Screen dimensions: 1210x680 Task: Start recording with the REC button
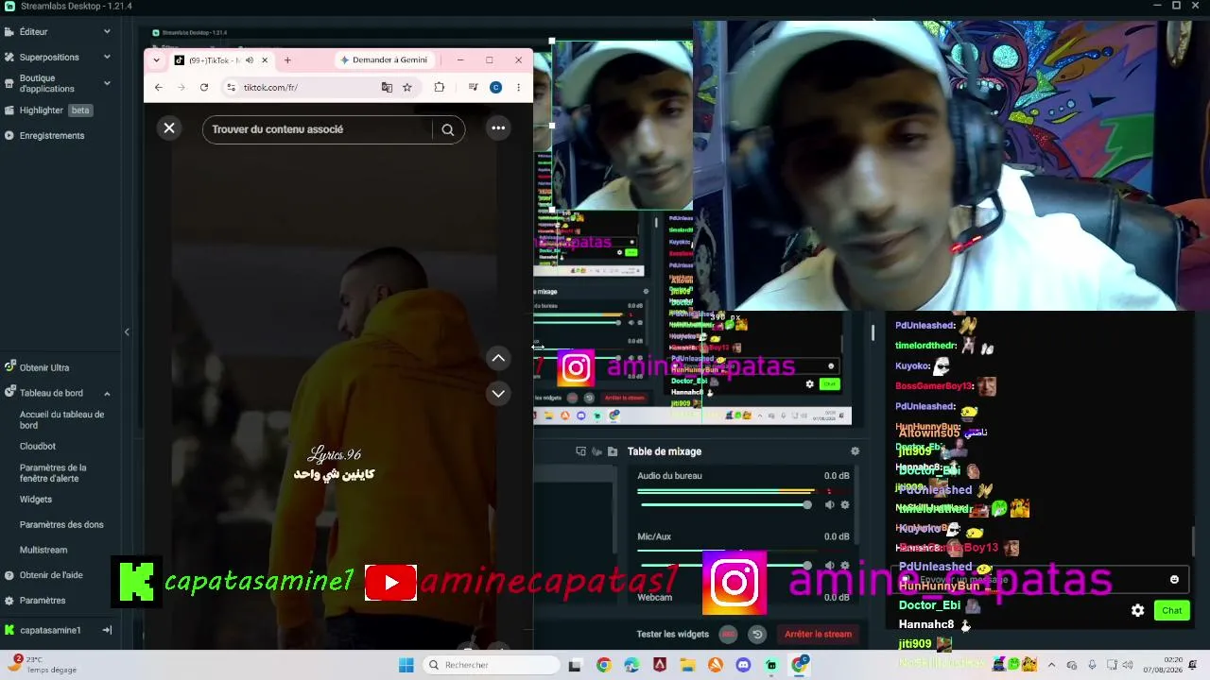click(x=728, y=635)
